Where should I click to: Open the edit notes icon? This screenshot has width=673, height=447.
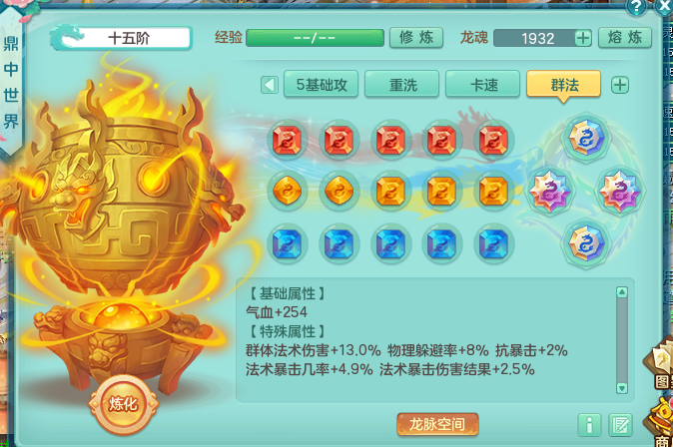tap(620, 425)
